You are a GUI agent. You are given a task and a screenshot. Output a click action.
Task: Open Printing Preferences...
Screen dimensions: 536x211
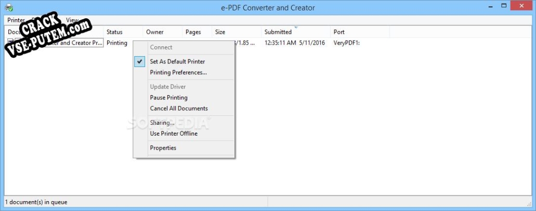(x=178, y=73)
